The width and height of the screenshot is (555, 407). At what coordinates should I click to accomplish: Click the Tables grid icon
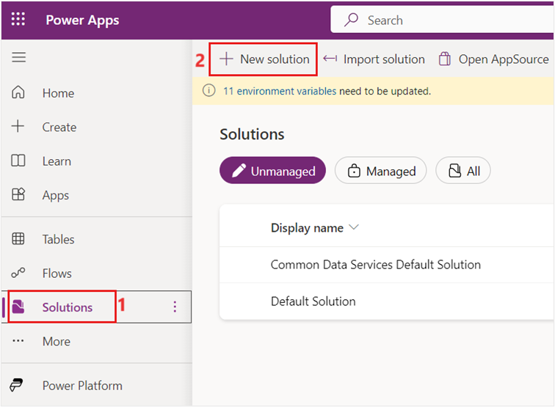(x=18, y=239)
